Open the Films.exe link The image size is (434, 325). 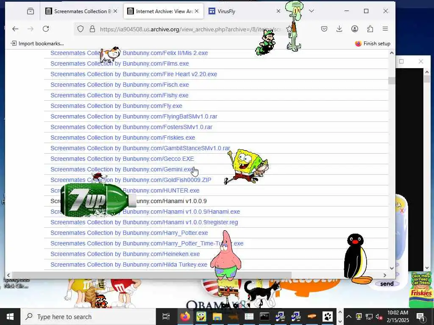[x=120, y=63]
